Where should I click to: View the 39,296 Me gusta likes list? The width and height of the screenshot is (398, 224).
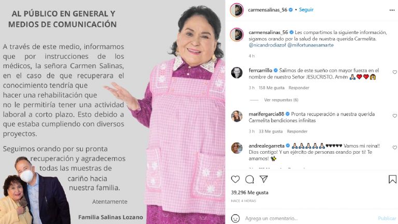tap(249, 193)
